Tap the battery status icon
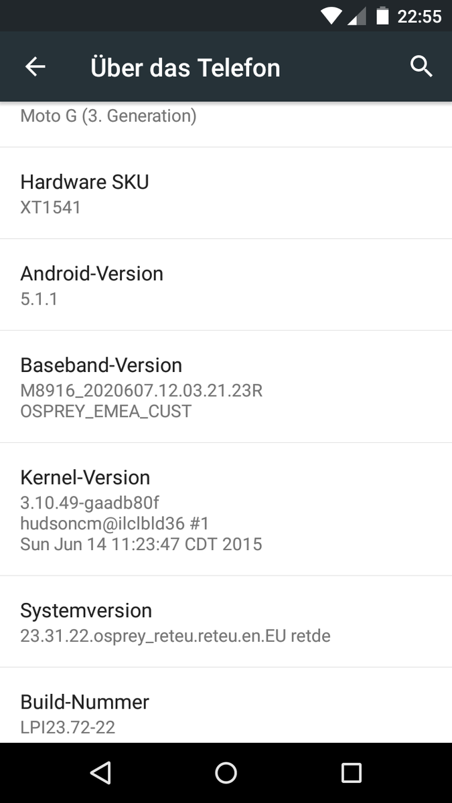This screenshot has height=803, width=452. pos(382,15)
